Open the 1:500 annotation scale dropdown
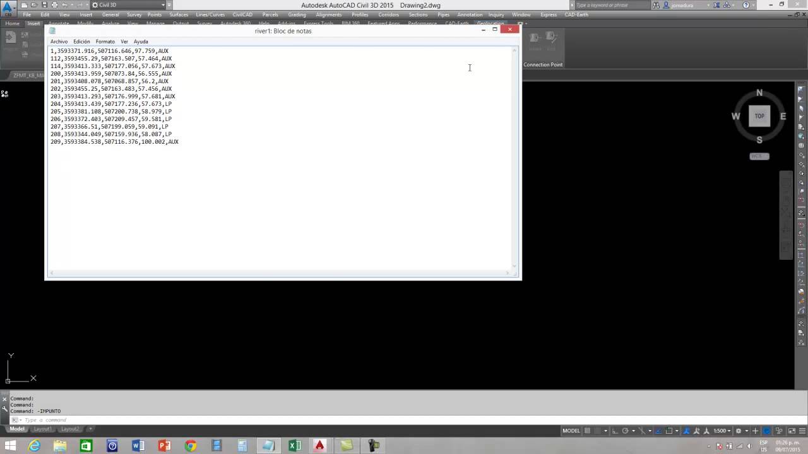This screenshot has height=454, width=808. [723, 431]
